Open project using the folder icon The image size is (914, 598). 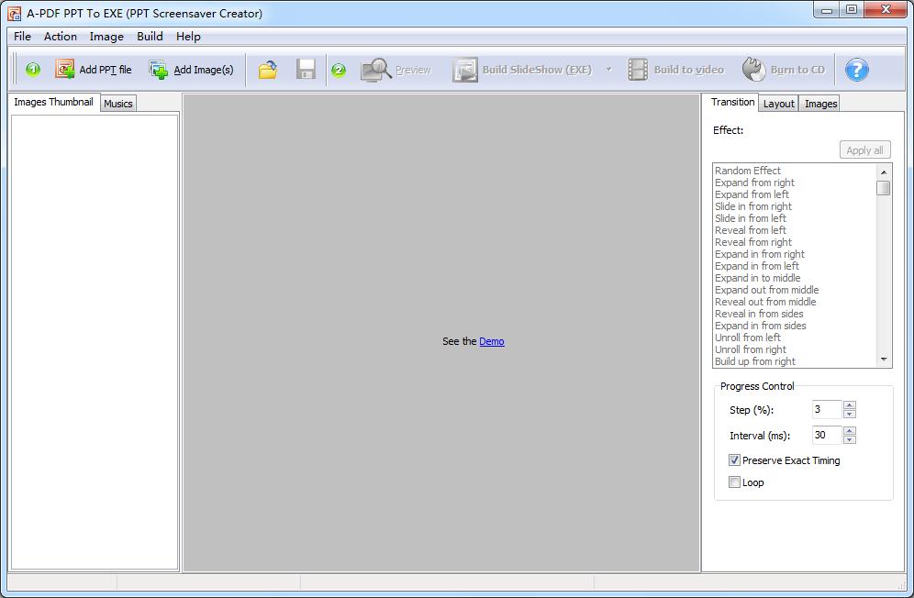(x=268, y=70)
